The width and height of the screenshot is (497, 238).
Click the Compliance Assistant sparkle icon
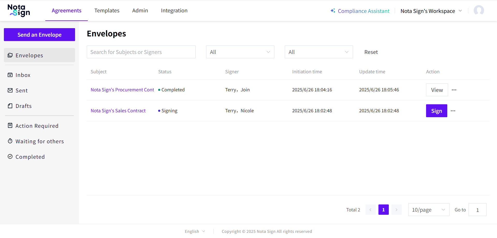coord(333,11)
